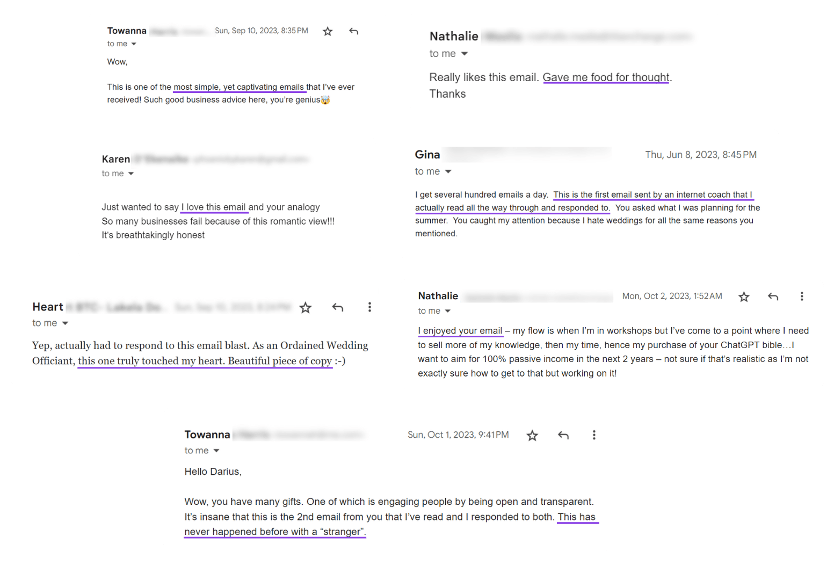Reply to Towanna's Oct 1 email
Viewport: 834px width, 564px height.
[x=563, y=435]
